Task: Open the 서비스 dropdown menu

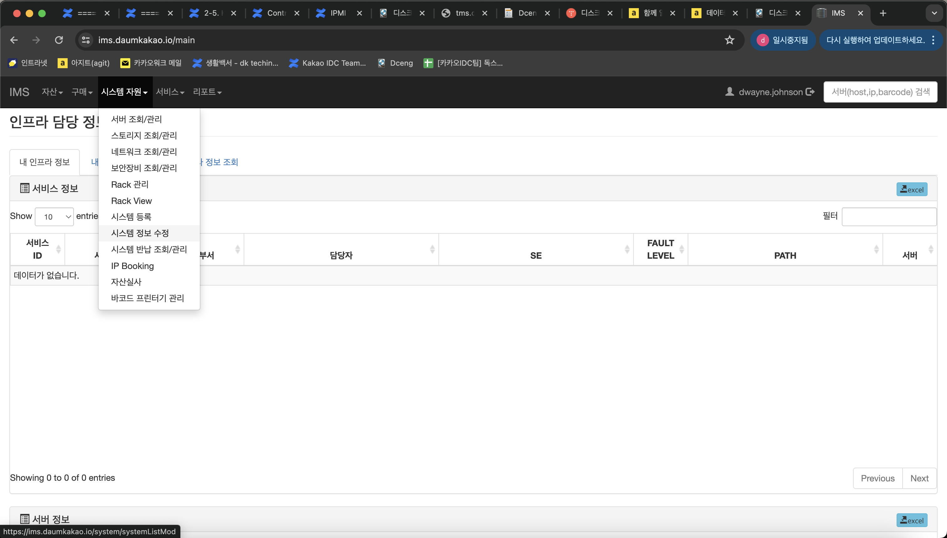Action: [x=170, y=92]
